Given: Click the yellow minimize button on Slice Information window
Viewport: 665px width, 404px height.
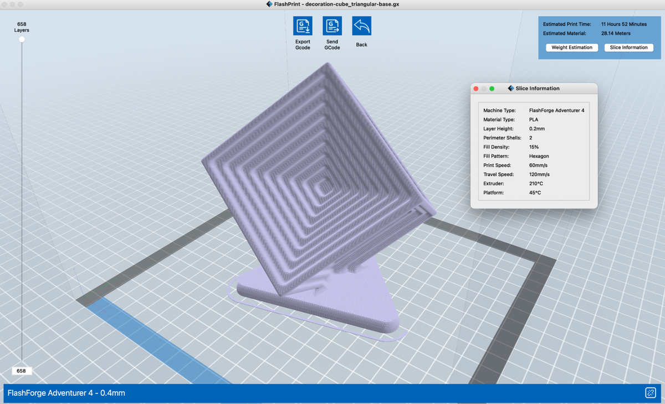Looking at the screenshot, I should coord(484,88).
